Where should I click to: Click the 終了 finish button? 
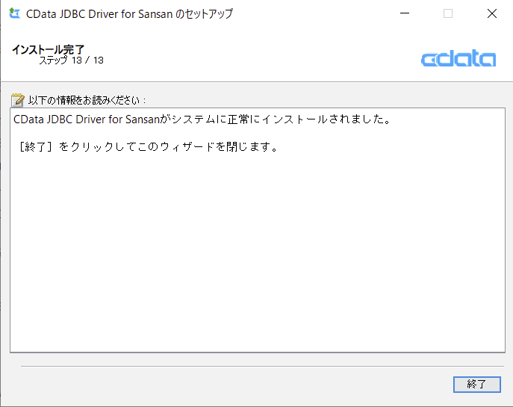(476, 384)
